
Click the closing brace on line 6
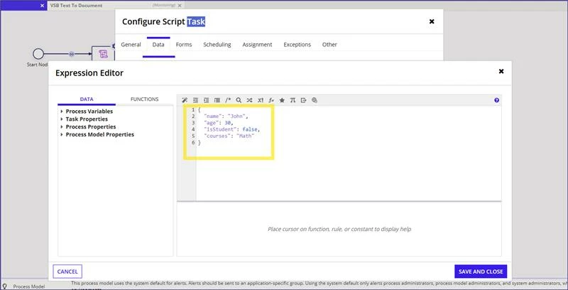click(x=200, y=142)
